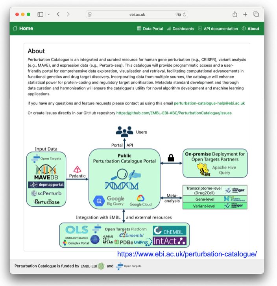Open the Share icon in Safari toolbar

235,14
